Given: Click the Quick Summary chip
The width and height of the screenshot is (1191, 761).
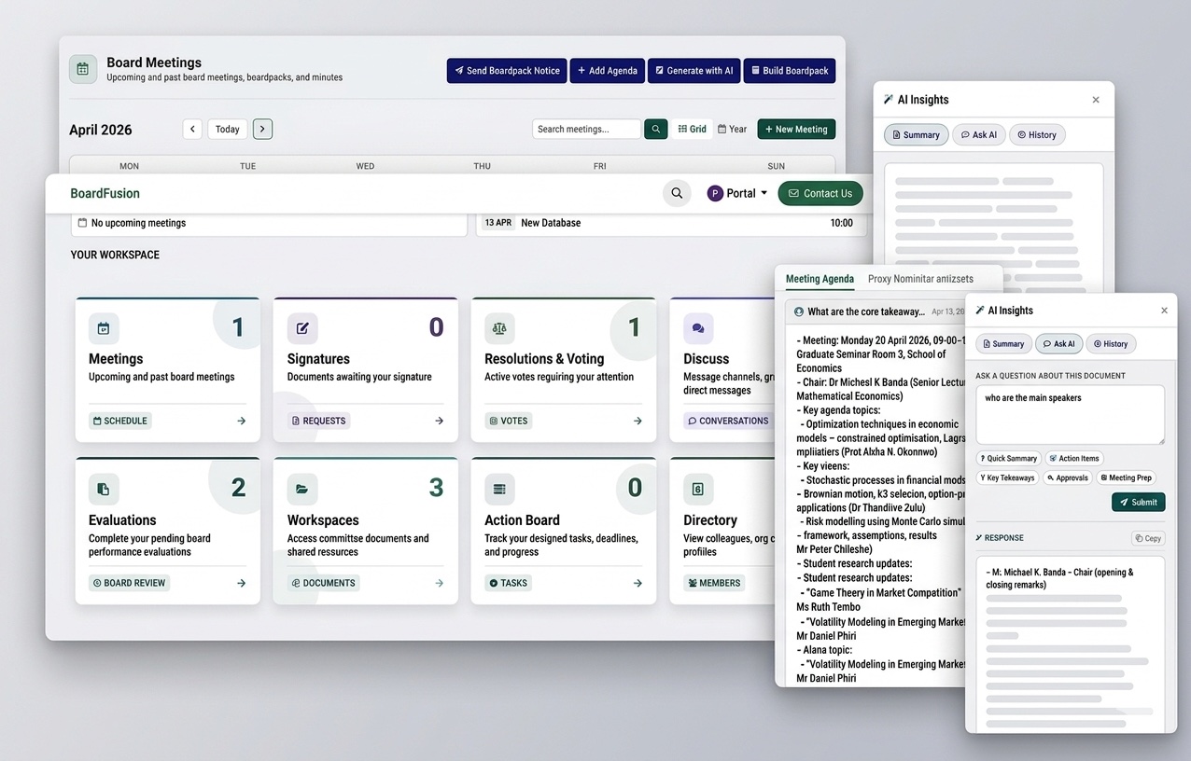Looking at the screenshot, I should [x=1009, y=459].
